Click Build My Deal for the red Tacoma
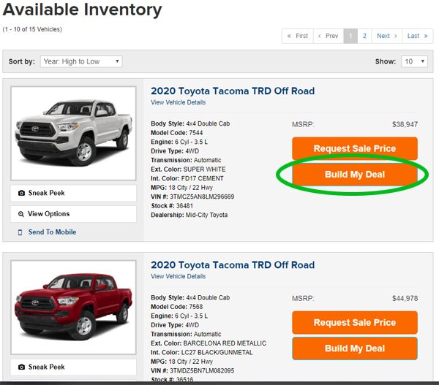 (355, 348)
